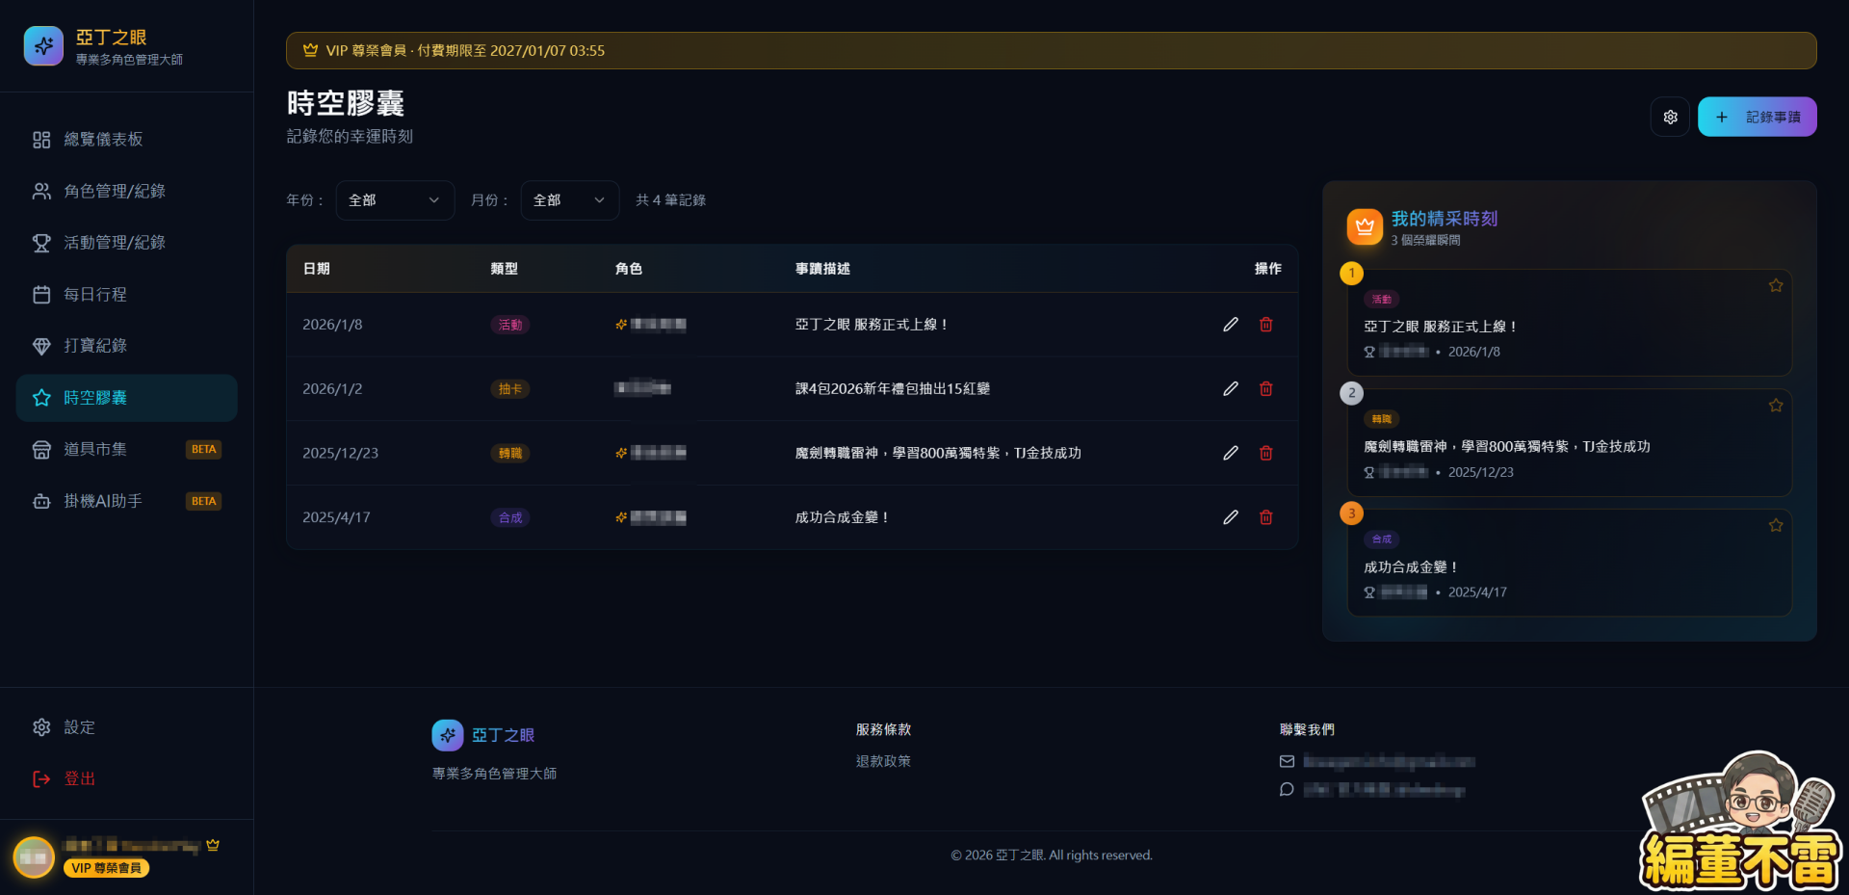Click 登出 to log out
This screenshot has width=1849, height=895.
tap(79, 778)
